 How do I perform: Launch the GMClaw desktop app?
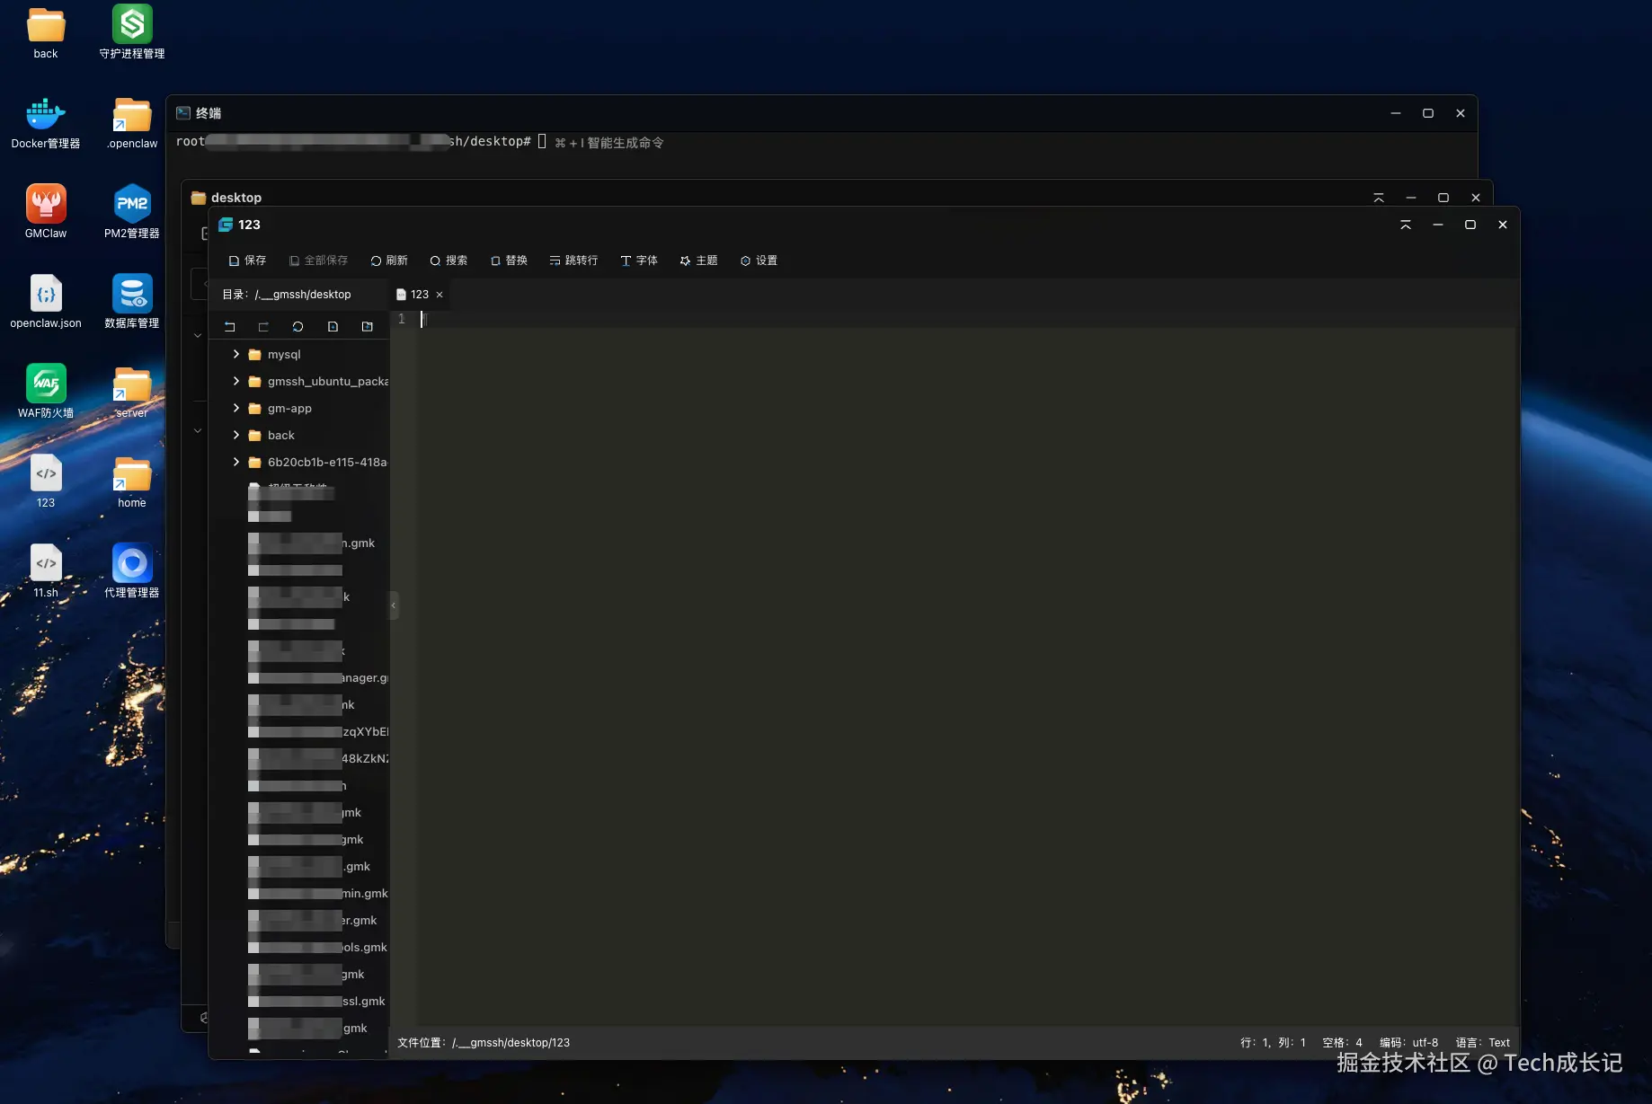[46, 212]
